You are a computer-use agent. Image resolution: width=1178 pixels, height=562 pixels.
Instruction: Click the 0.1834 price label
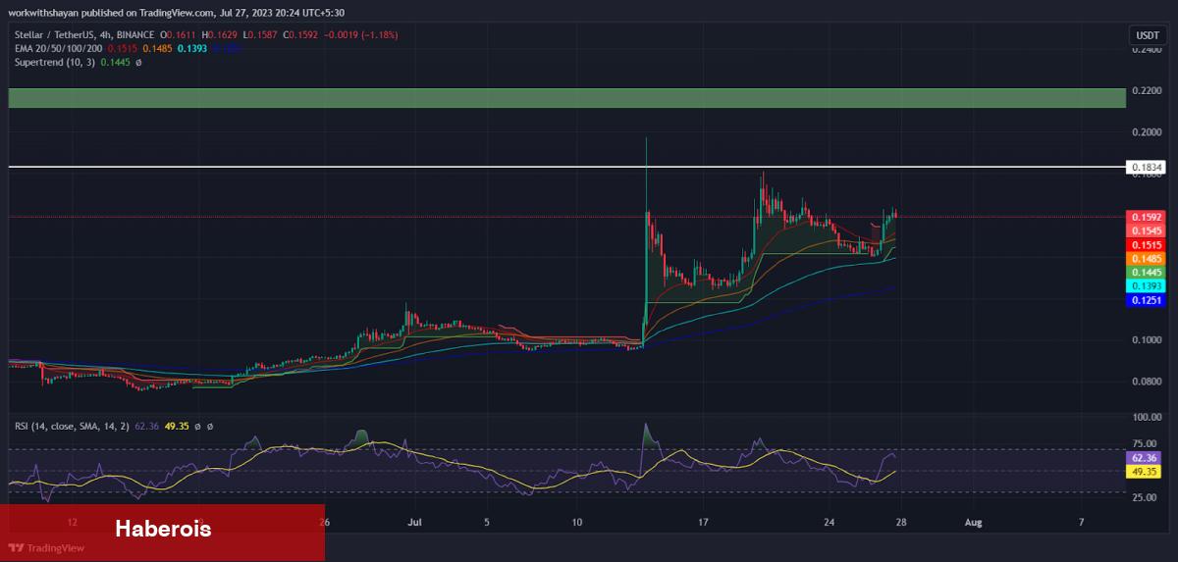1147,168
